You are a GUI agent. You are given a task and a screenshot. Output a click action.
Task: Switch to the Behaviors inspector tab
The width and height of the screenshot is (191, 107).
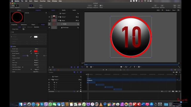[24, 25]
